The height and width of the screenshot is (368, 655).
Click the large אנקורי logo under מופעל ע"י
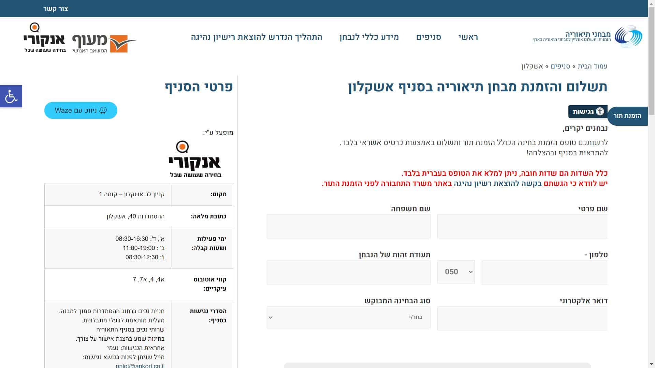tap(195, 159)
